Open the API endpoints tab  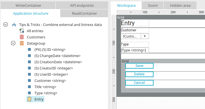(82, 5)
